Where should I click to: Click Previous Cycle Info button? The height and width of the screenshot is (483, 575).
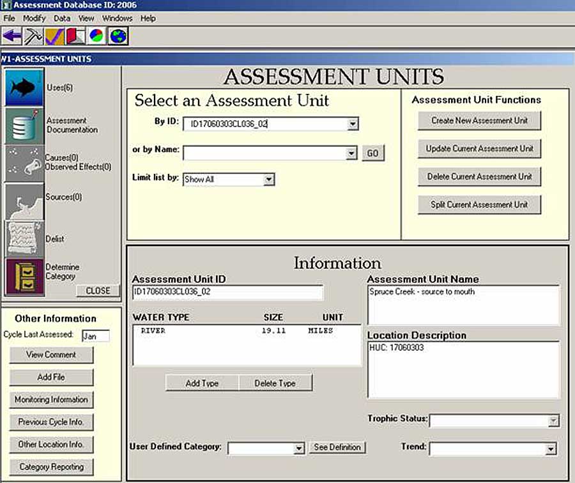click(51, 422)
